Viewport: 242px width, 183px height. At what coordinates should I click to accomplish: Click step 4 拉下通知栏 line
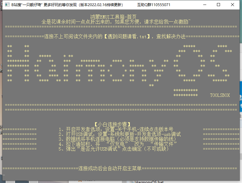[x=118, y=144]
